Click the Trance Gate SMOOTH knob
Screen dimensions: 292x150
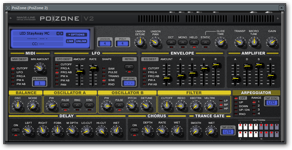coord(195,131)
